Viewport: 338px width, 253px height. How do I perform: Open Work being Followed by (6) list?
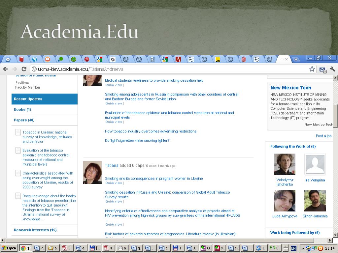(295, 233)
